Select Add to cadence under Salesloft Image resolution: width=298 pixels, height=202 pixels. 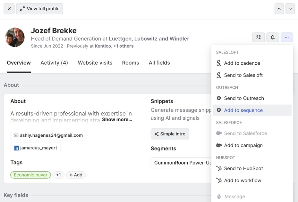point(252,63)
